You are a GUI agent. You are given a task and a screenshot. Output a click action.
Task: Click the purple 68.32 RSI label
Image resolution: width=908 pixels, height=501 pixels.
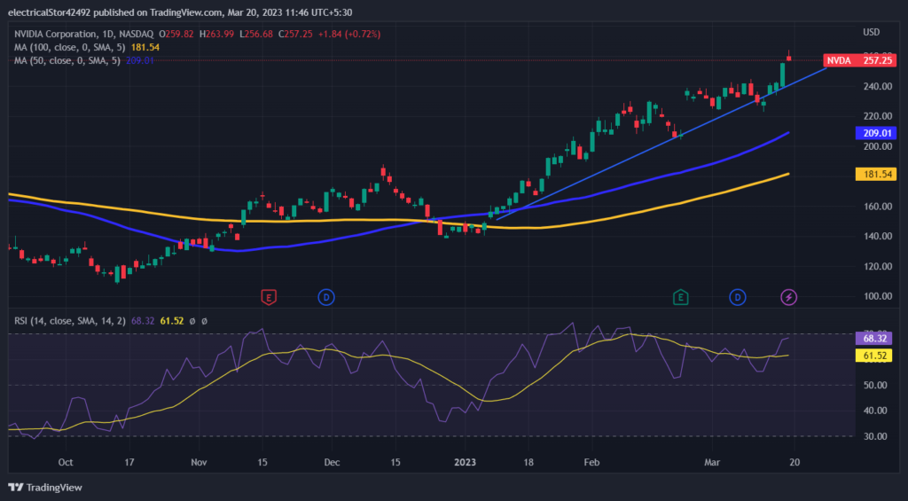tap(875, 339)
